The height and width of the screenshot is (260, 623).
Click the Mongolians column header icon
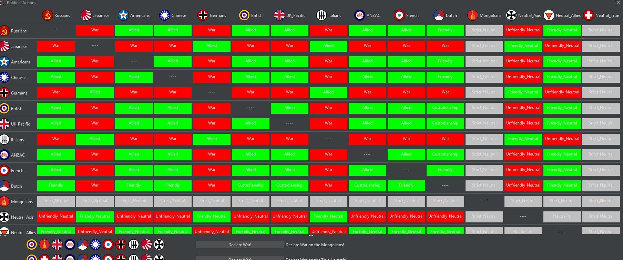pos(473,15)
